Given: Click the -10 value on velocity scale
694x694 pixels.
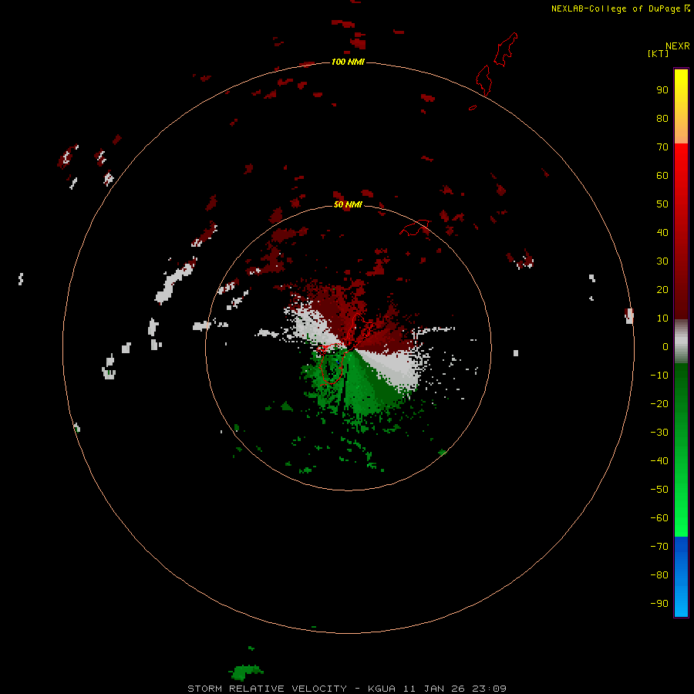Looking at the screenshot, I should (x=659, y=376).
